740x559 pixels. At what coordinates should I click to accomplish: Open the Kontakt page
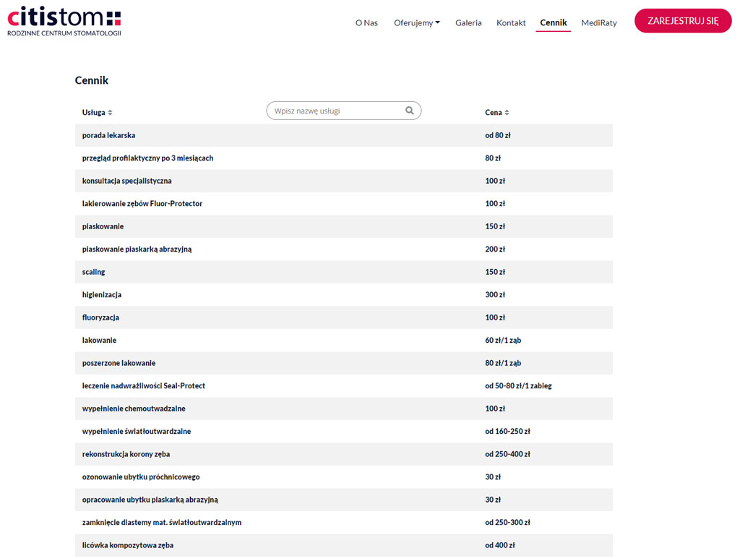[x=511, y=22]
